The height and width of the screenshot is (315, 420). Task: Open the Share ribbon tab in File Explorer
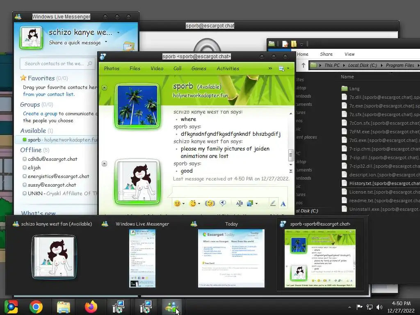(x=326, y=54)
